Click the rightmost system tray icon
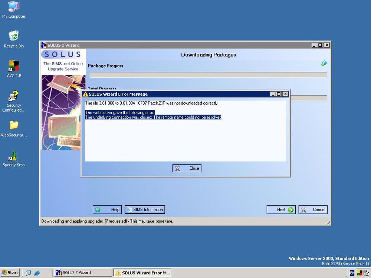Image resolution: width=371 pixels, height=278 pixels. [x=366, y=273]
